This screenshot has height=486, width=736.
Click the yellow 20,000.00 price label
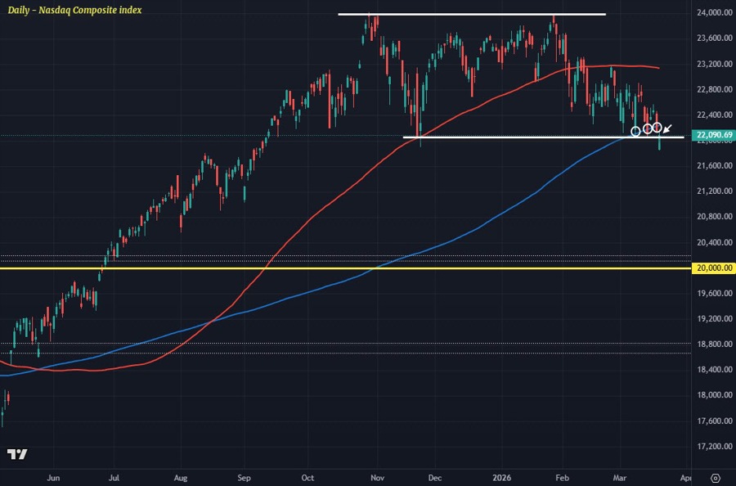point(713,268)
